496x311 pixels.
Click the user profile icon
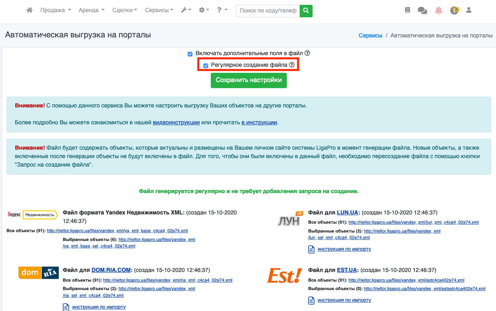click(469, 10)
